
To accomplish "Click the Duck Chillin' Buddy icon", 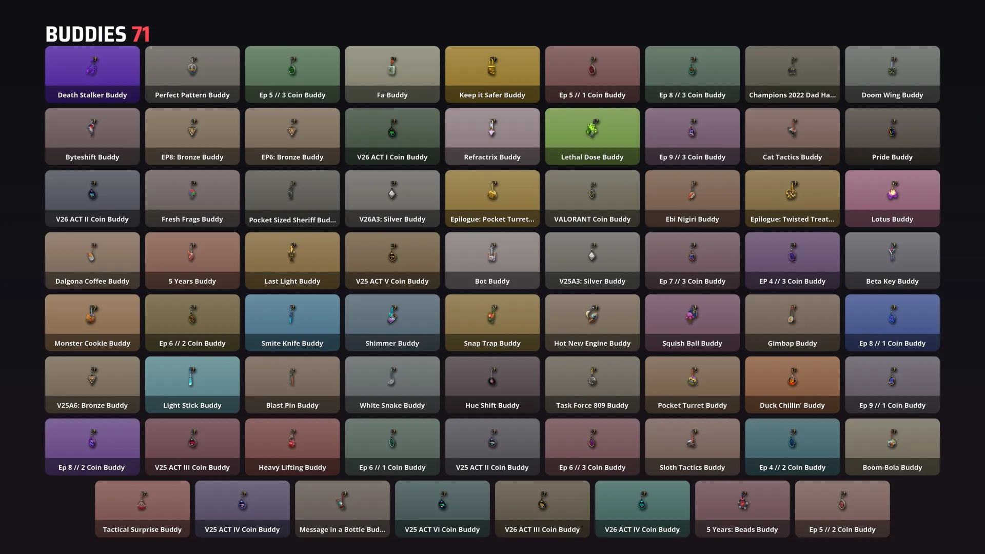I will coord(793,377).
